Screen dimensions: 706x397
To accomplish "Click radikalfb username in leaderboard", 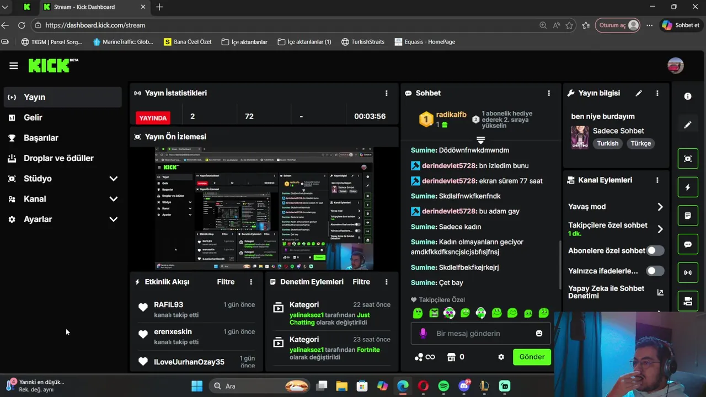I will point(451,115).
